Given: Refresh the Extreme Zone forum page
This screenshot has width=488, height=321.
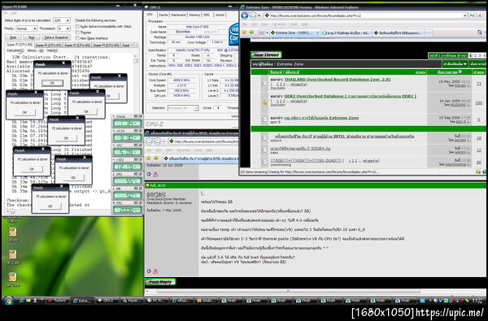Looking at the screenshot, I should pos(473,15).
